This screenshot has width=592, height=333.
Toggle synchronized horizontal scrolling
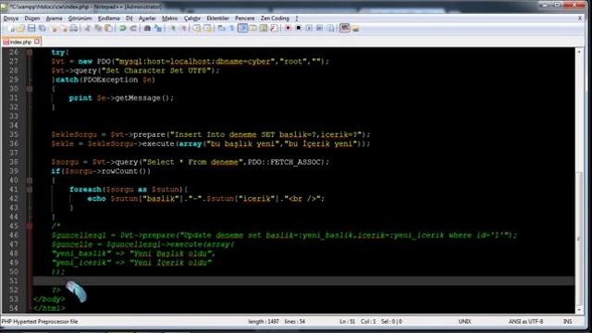click(x=207, y=29)
